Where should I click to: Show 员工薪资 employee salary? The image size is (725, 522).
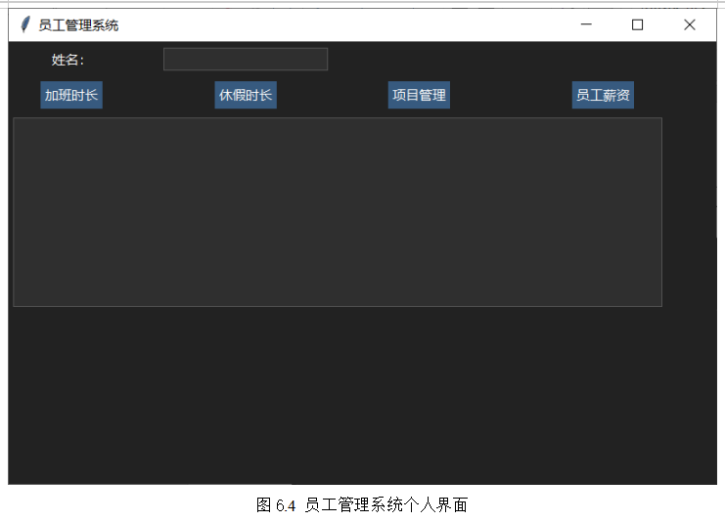coord(603,95)
